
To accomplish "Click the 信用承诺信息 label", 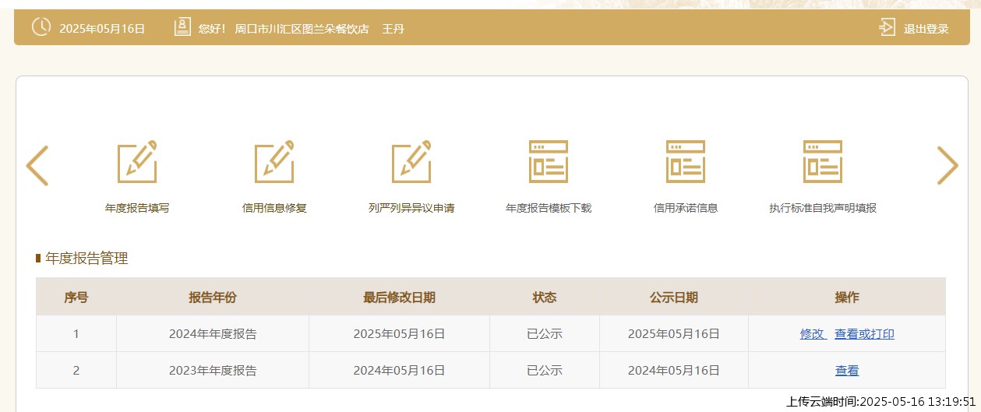I will click(x=686, y=208).
